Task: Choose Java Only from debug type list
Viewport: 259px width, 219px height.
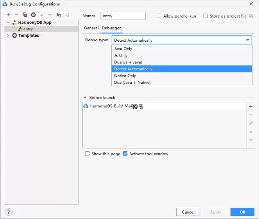Action: [x=123, y=49]
